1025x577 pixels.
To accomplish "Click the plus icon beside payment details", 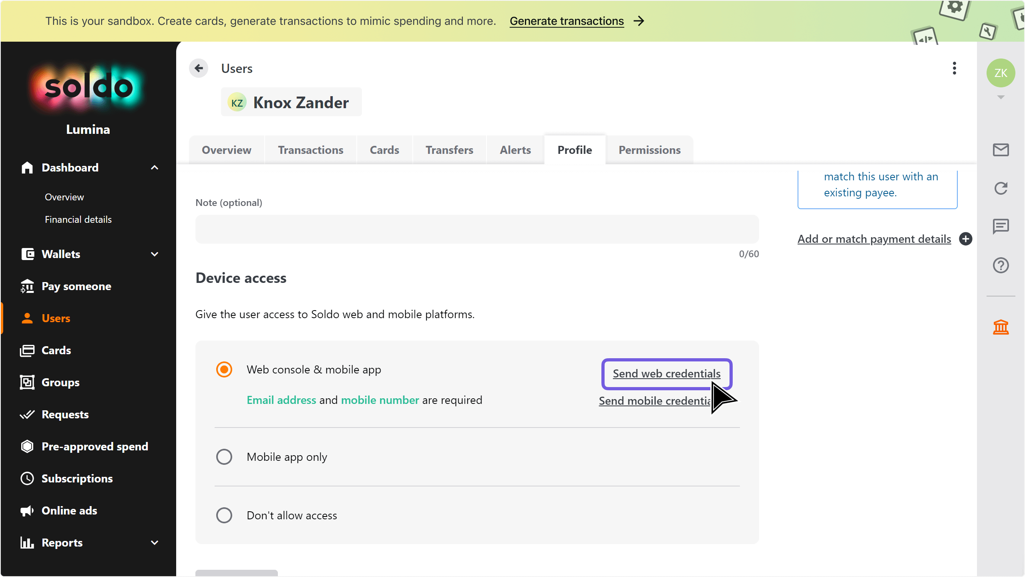I will click(x=966, y=239).
